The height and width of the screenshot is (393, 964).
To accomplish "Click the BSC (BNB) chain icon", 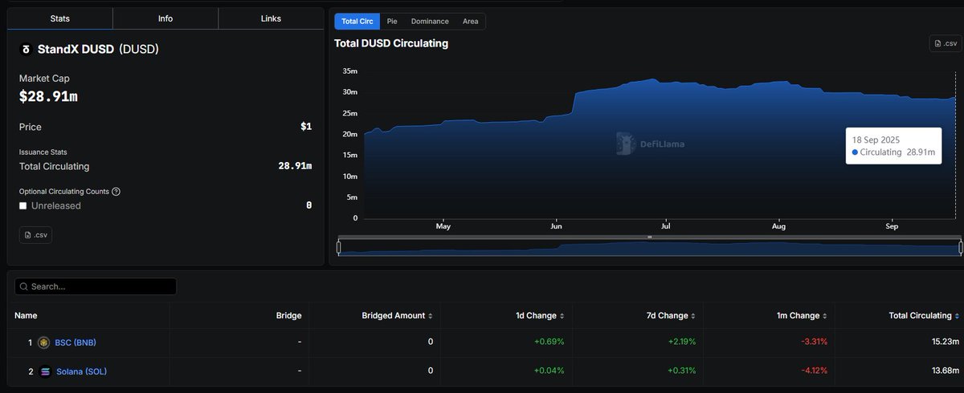I will pyautogui.click(x=44, y=342).
